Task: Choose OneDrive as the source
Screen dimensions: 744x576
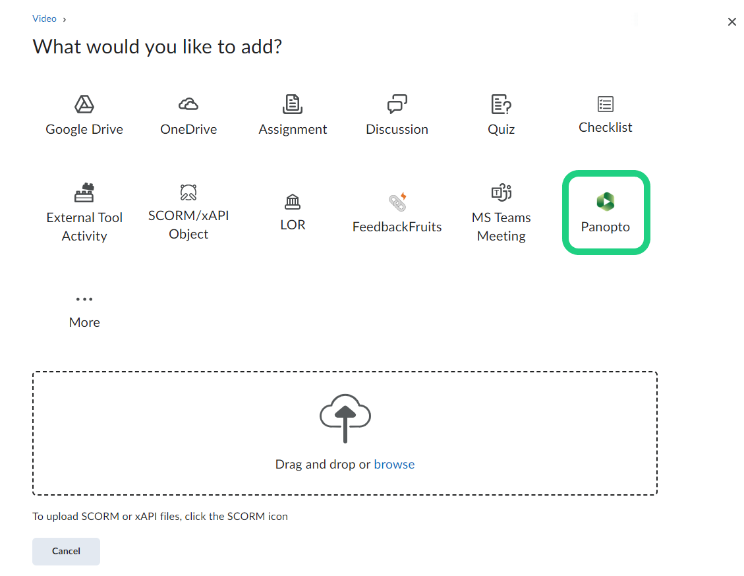Action: (188, 115)
